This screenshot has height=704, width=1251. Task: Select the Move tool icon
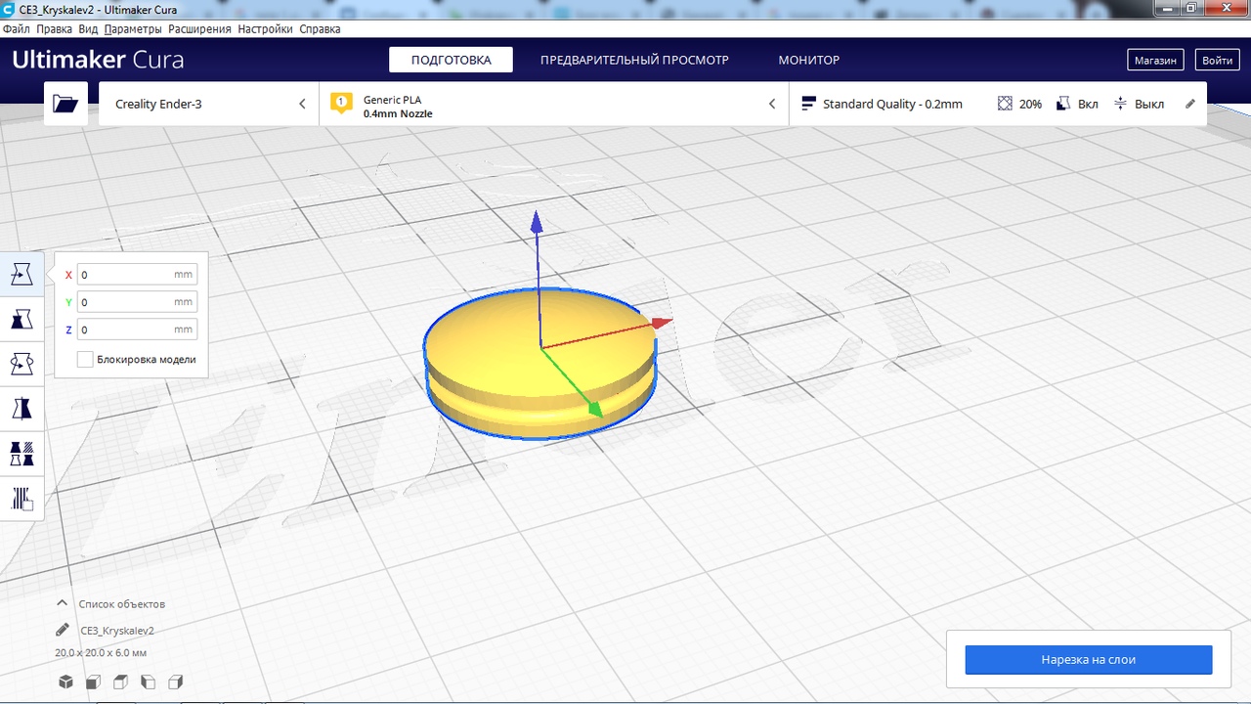(x=22, y=275)
